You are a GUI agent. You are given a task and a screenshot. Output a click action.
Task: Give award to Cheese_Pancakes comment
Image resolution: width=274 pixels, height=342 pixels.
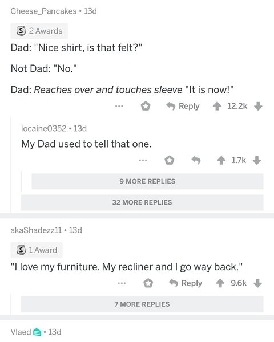pyautogui.click(x=146, y=106)
